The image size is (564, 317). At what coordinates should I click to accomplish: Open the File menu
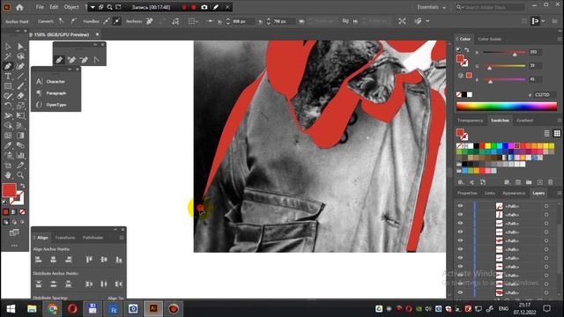click(40, 7)
